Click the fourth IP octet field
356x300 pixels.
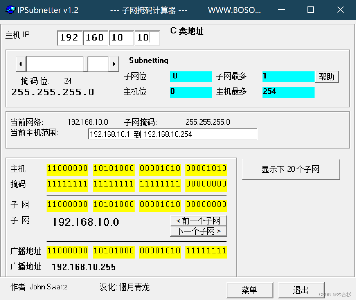click(147, 38)
